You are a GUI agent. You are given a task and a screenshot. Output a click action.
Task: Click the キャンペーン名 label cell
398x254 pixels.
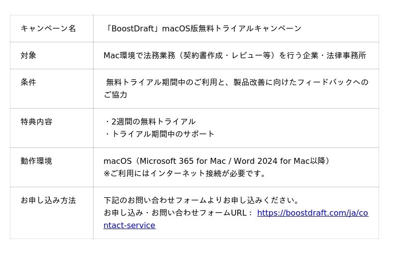48,28
